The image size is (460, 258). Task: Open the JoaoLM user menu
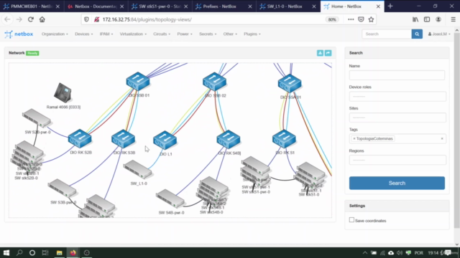tap(439, 34)
